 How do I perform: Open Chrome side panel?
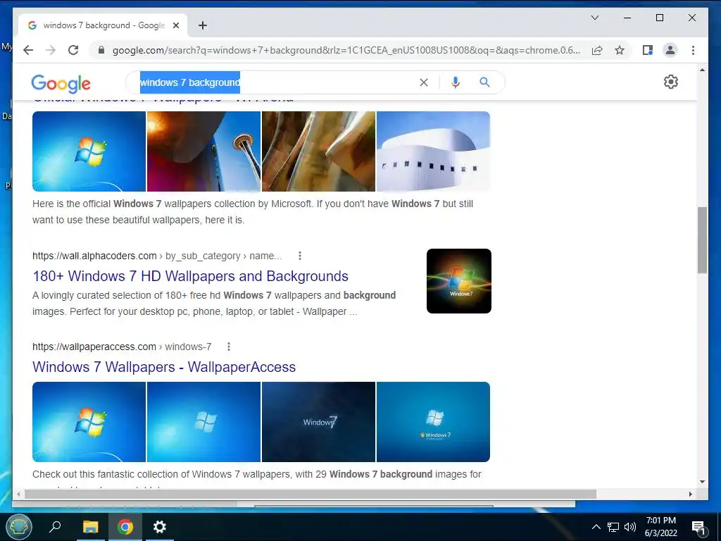tap(648, 50)
